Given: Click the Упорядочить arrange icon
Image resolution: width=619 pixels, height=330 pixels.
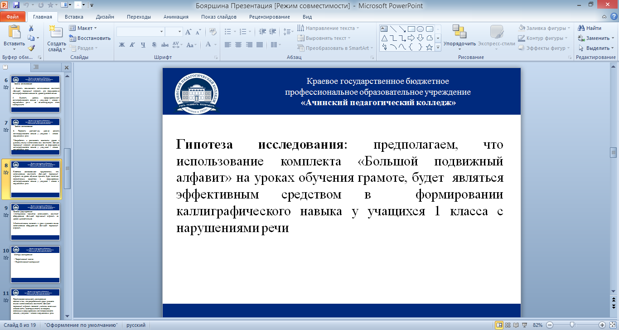Looking at the screenshot, I should tap(459, 36).
